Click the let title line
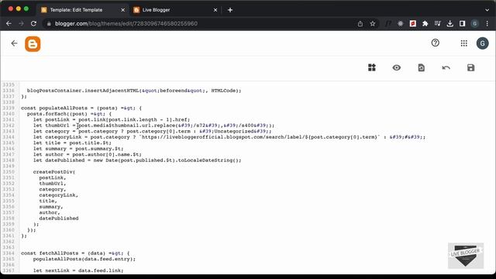496x279 pixels. pyautogui.click(x=72, y=143)
